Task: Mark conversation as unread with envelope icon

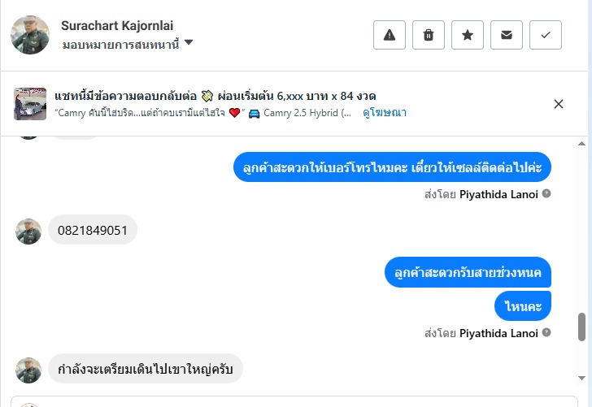Action: coord(507,35)
